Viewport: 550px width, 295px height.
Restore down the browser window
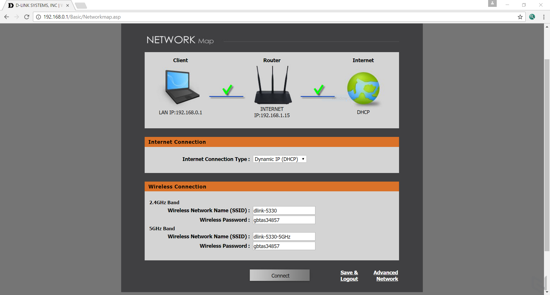pyautogui.click(x=524, y=5)
